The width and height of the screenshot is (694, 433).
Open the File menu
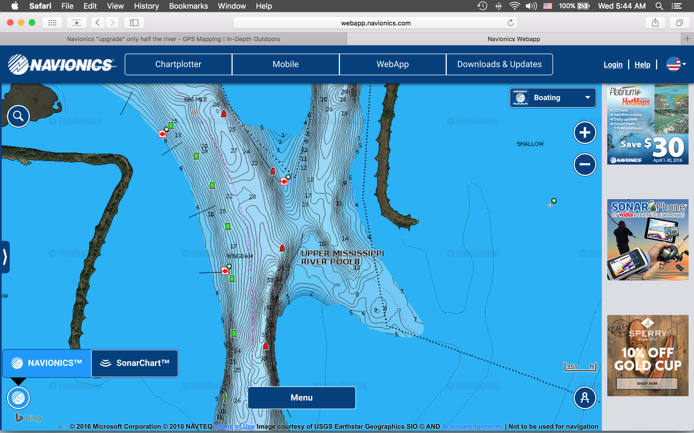pyautogui.click(x=68, y=6)
